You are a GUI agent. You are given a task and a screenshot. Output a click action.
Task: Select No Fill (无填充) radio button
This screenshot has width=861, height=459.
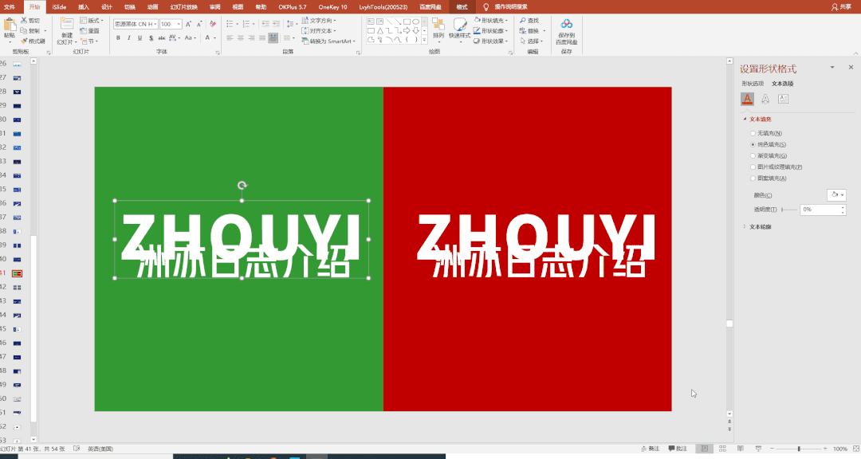[753, 133]
